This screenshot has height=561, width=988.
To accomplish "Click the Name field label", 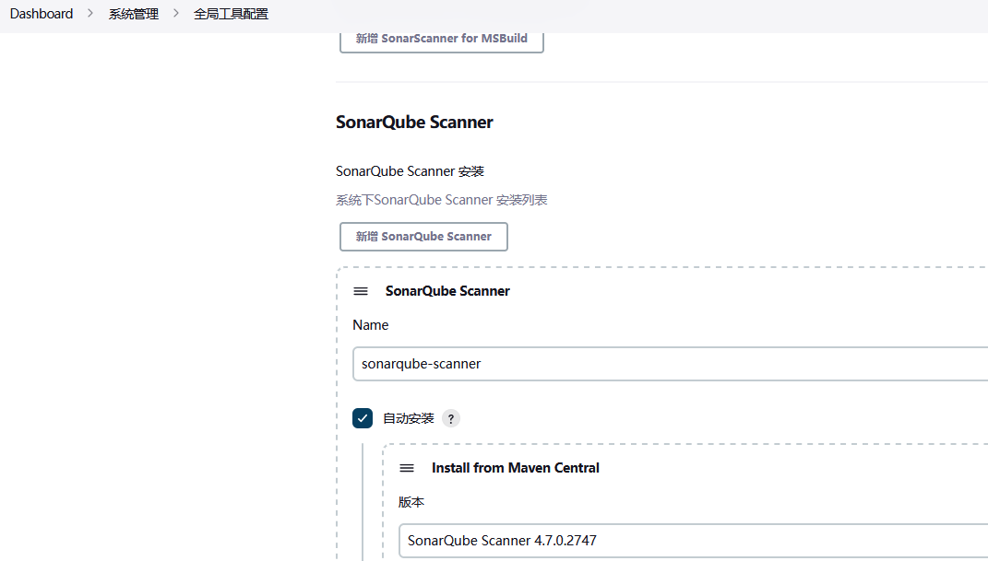I will [370, 325].
